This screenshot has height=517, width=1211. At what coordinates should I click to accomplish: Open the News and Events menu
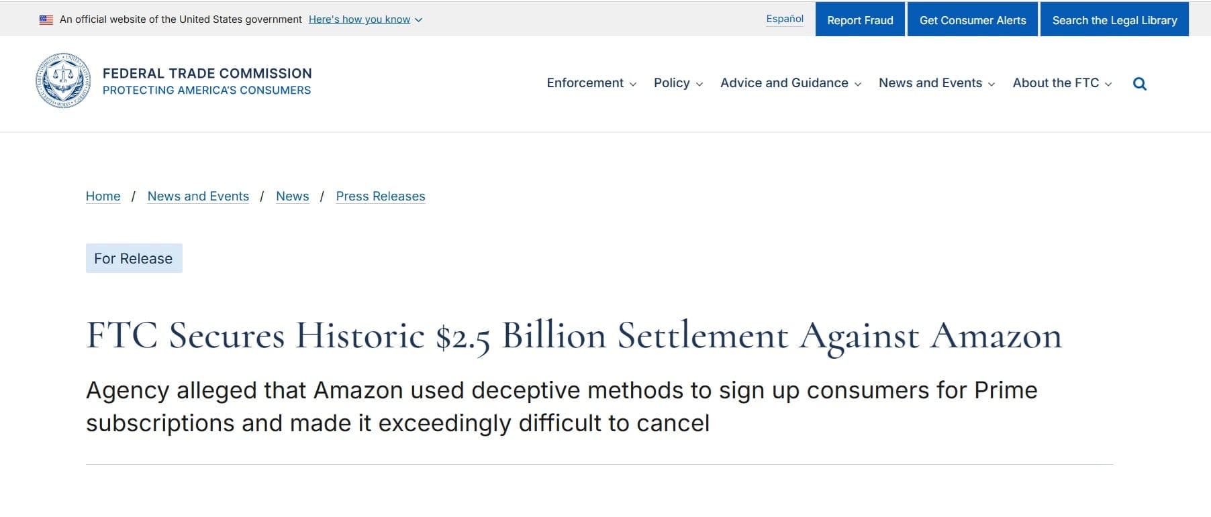pos(936,83)
